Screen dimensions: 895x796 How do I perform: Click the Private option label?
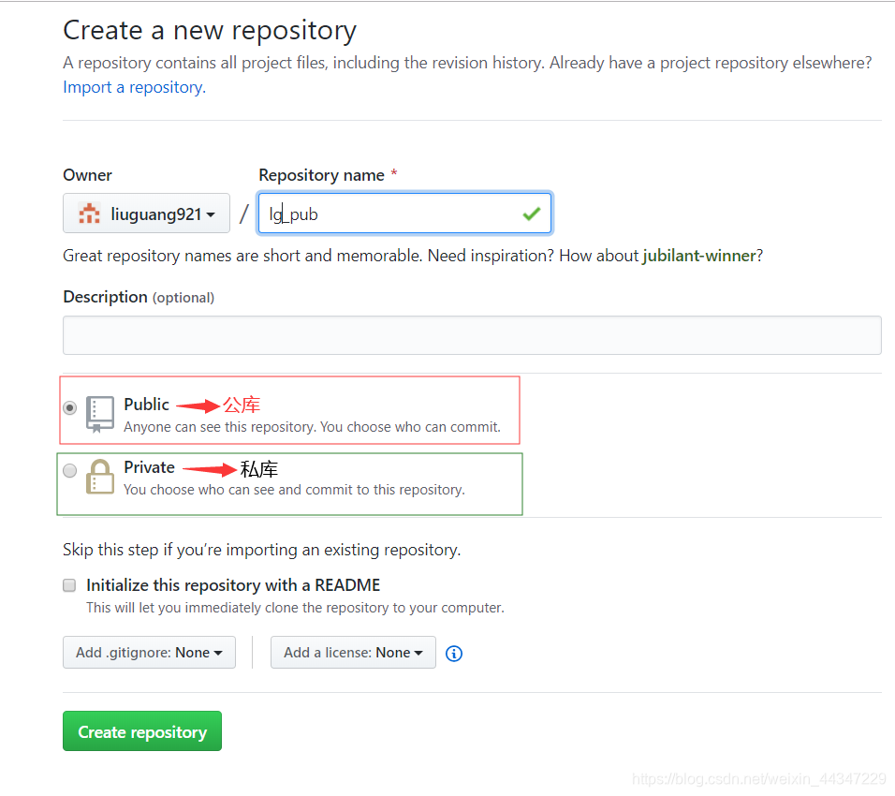click(x=150, y=467)
